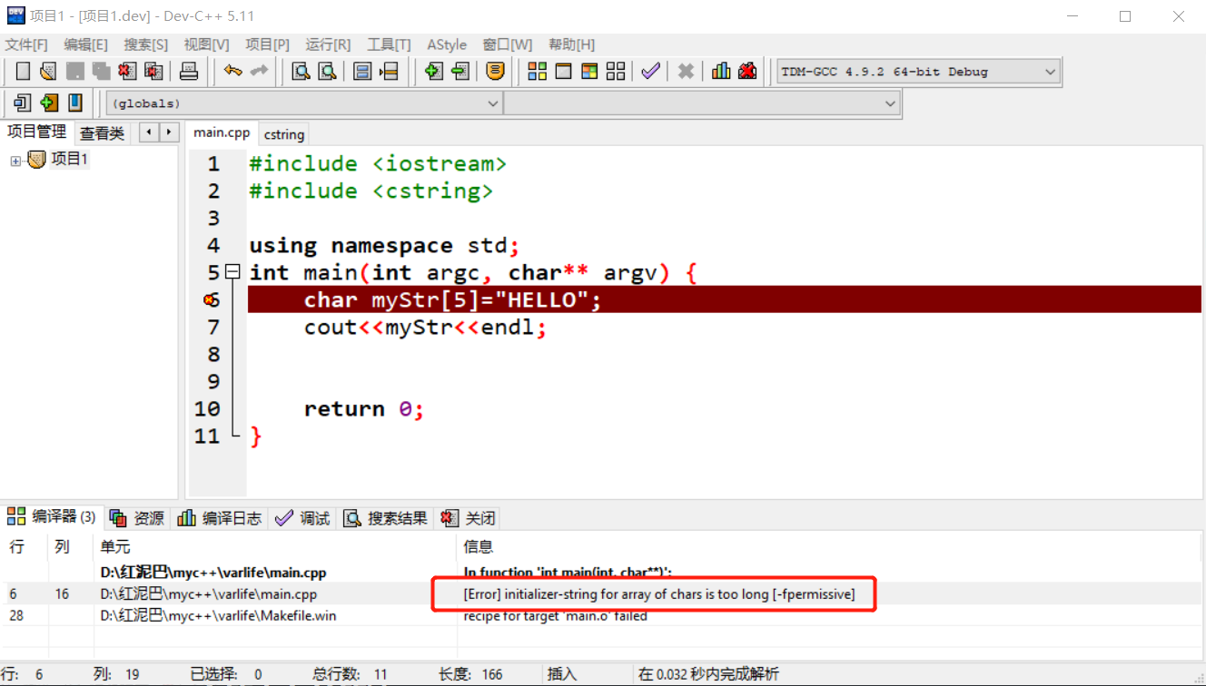The width and height of the screenshot is (1206, 686).
Task: Open the 运行[R] menu
Action: coord(328,44)
